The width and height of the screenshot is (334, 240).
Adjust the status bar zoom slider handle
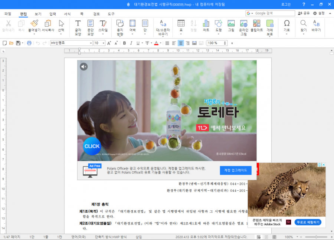(316, 237)
